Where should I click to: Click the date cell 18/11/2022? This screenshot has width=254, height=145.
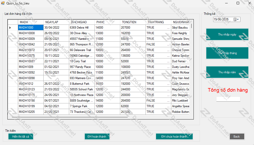[x=56, y=56]
